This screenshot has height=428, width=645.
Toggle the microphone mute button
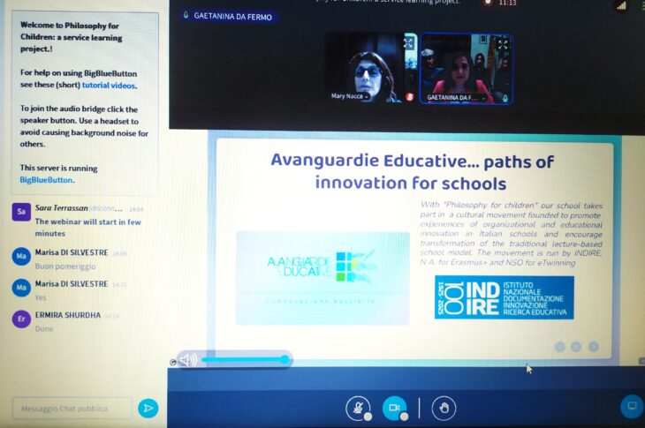(x=359, y=408)
